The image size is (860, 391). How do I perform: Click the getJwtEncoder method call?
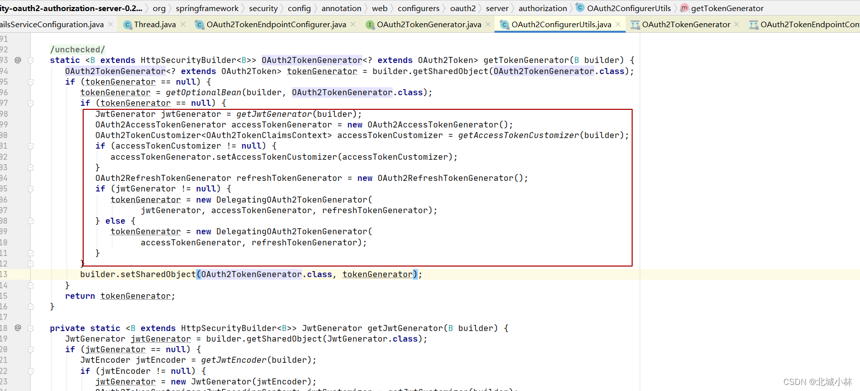[234, 360]
